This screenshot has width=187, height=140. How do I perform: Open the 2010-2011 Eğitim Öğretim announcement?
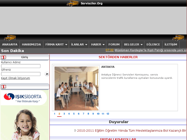click(x=131, y=130)
